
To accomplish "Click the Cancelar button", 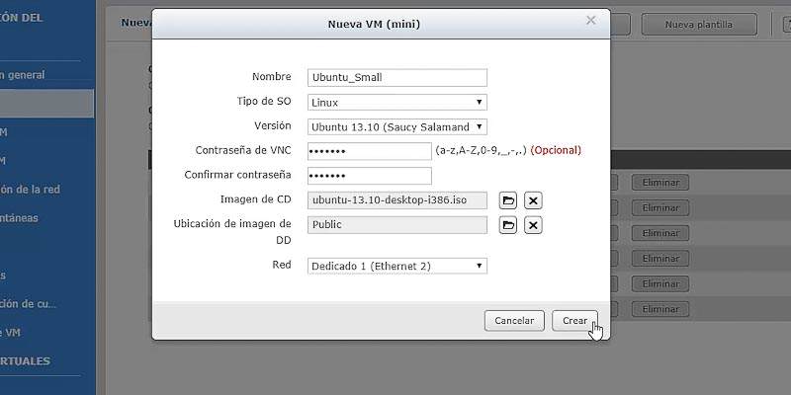I will point(514,321).
